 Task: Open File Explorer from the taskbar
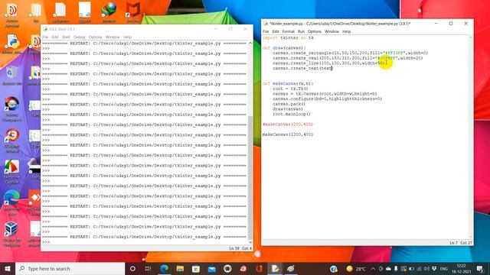pos(180,268)
